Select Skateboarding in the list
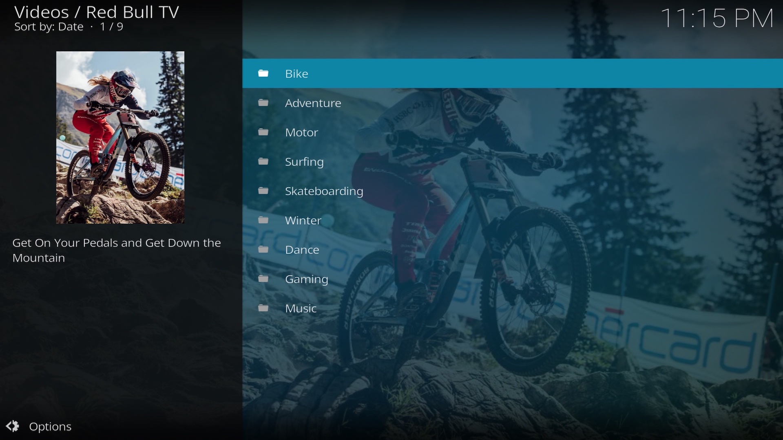The height and width of the screenshot is (440, 783). tap(324, 191)
